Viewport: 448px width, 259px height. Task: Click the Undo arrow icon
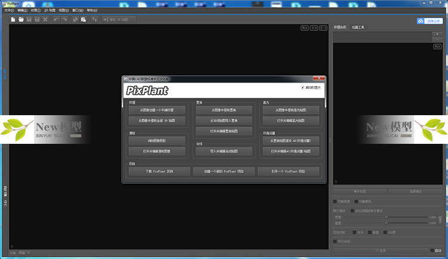click(x=56, y=20)
